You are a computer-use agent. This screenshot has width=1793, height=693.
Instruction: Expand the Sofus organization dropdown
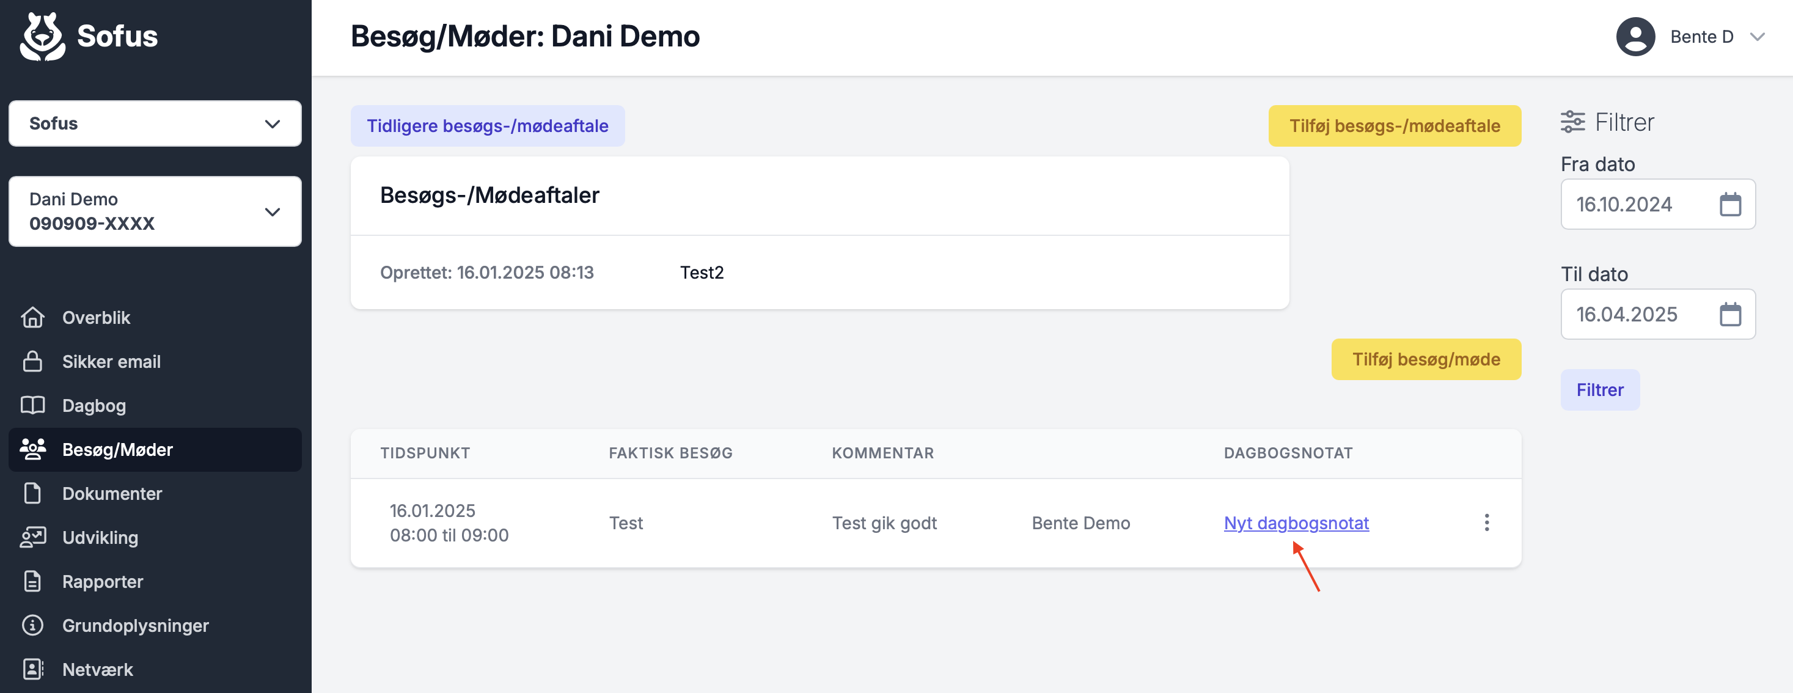(155, 123)
